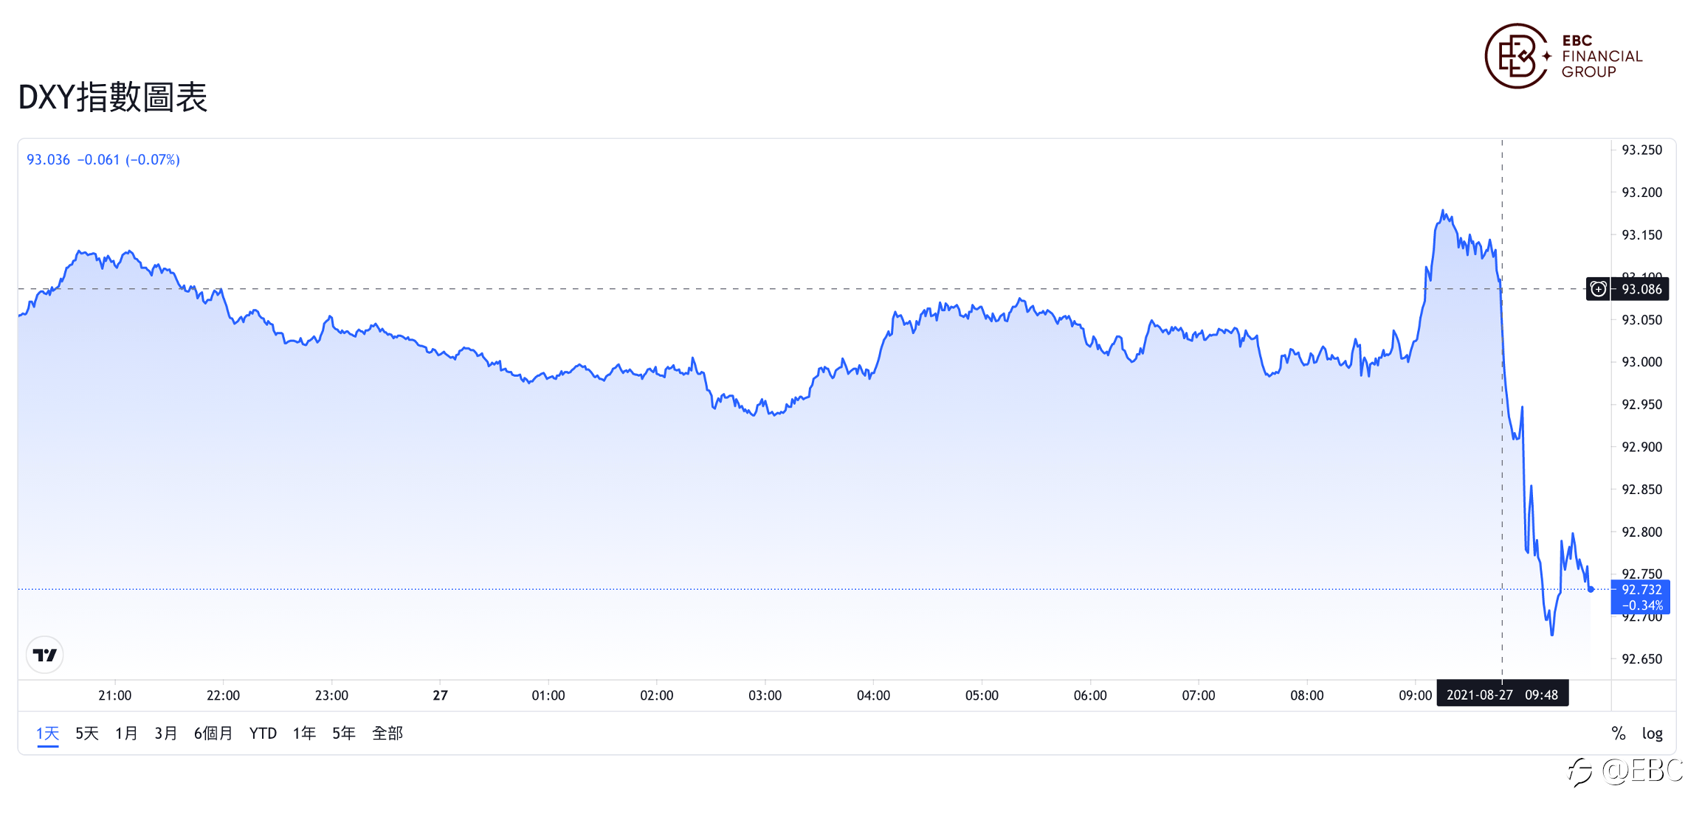
Task: Click the TradingView logo icon
Action: pyautogui.click(x=45, y=655)
